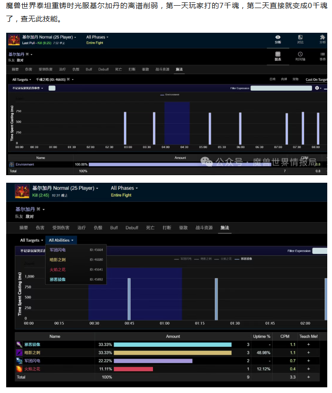Click the cyan 邪恶镜像 amount bar
332x393 pixels.
pyautogui.click(x=173, y=345)
